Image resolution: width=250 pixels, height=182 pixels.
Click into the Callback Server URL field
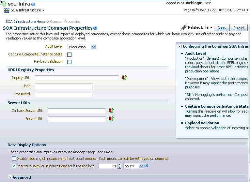[77, 111]
